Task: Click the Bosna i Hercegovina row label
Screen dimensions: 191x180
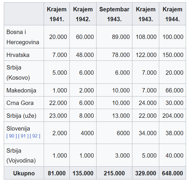Action: [x=23, y=37]
